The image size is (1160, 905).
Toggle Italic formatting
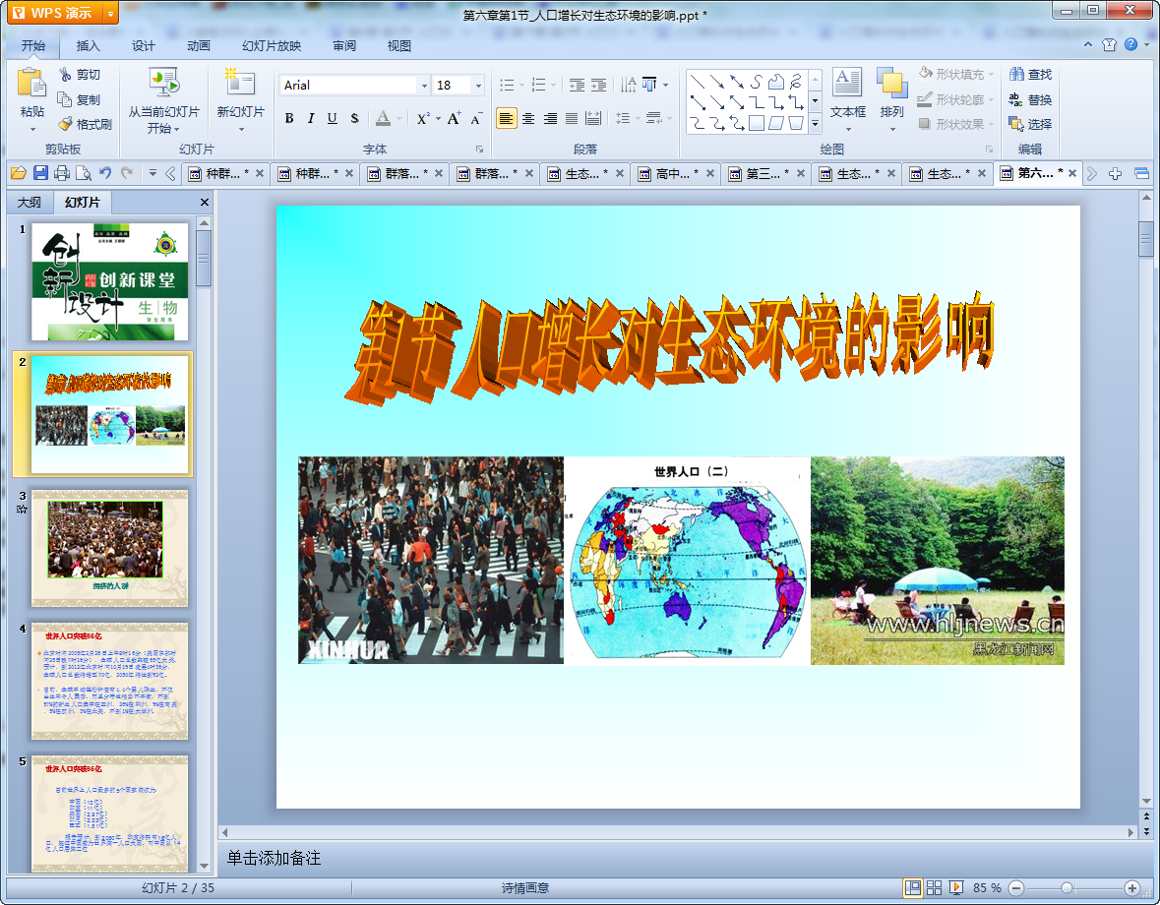(x=311, y=118)
